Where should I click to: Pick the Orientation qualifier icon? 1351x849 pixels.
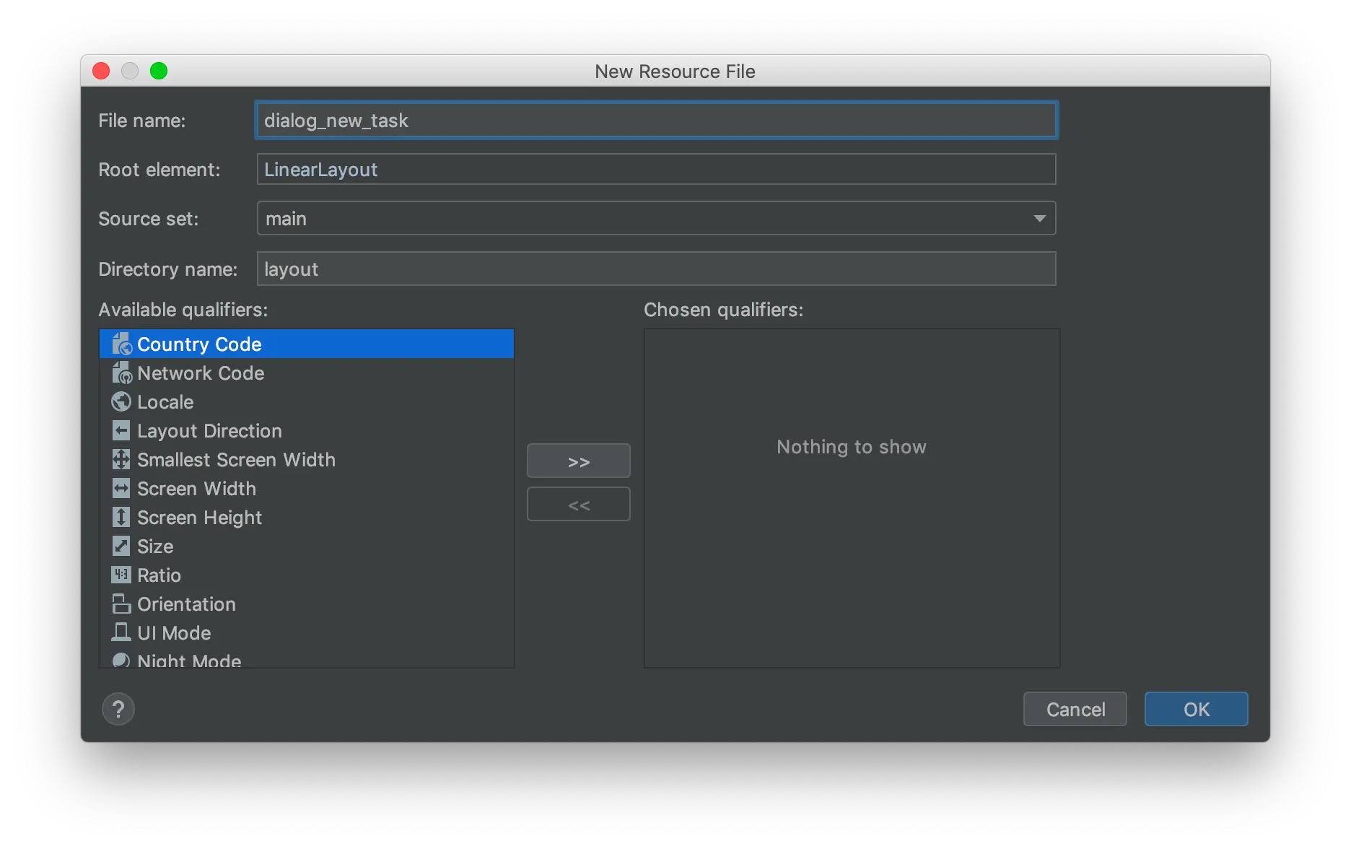121,604
